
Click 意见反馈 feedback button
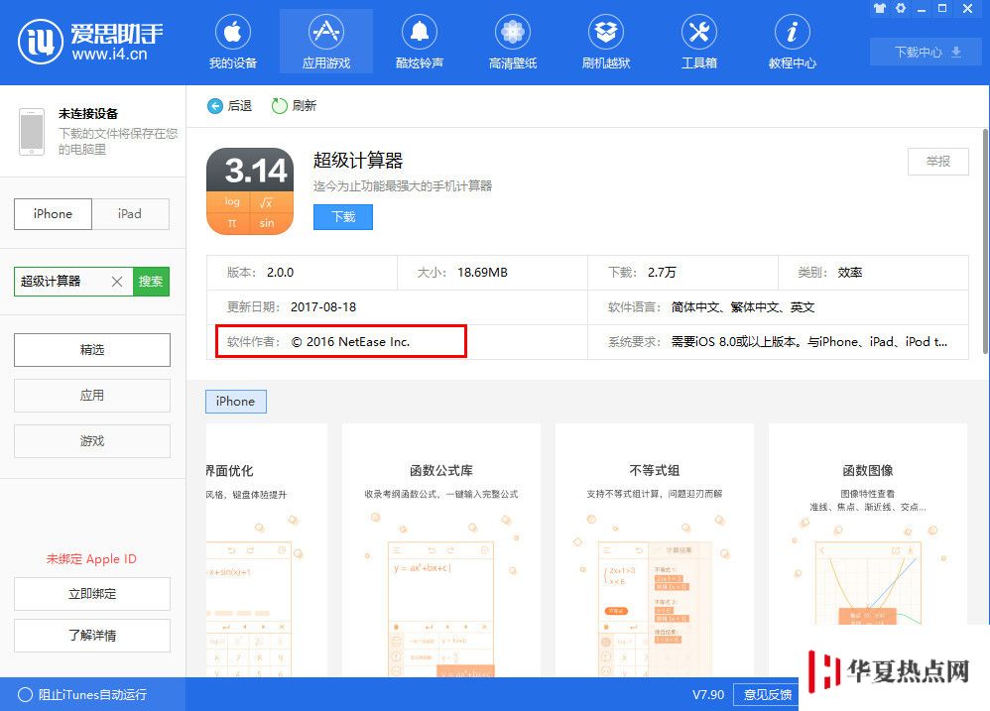coord(767,694)
